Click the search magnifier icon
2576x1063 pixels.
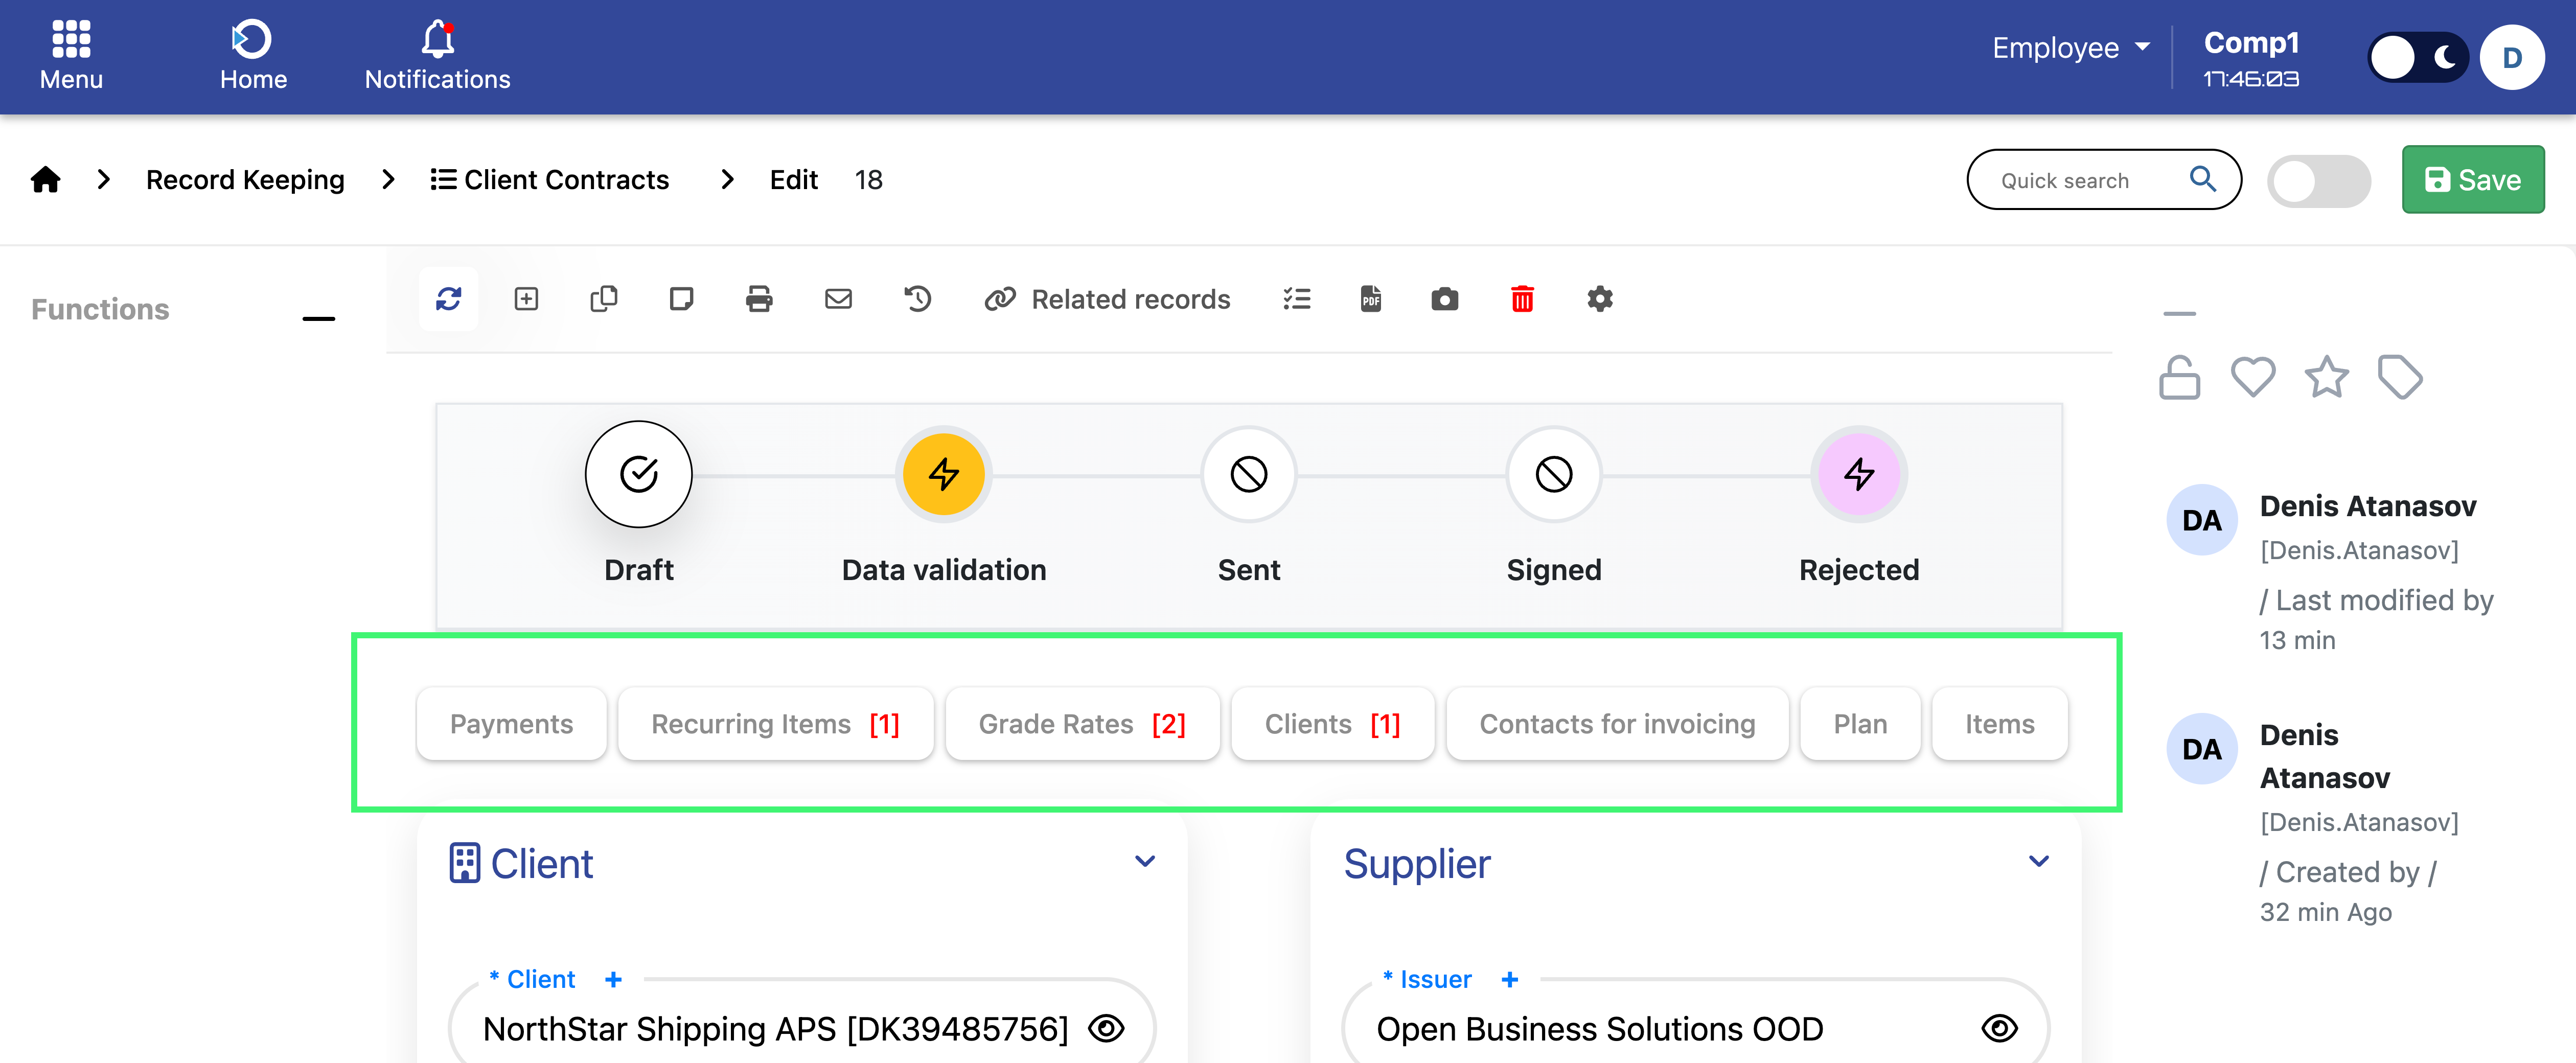(2203, 179)
